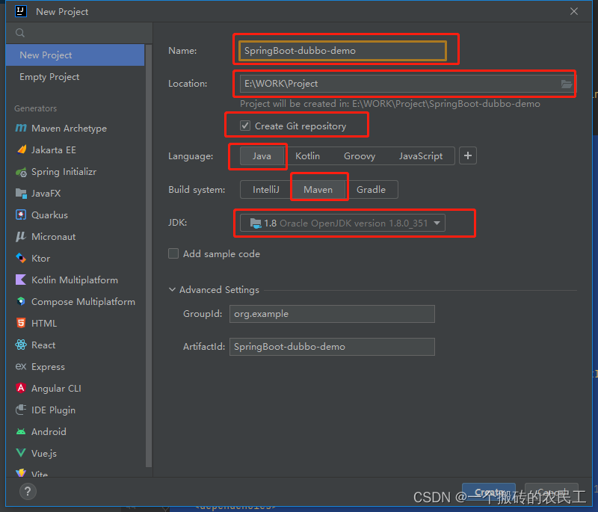Browse location with the folder icon
This screenshot has width=598, height=512.
(x=567, y=84)
